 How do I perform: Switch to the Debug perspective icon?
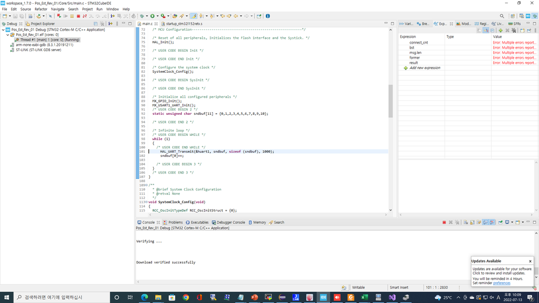click(x=535, y=16)
